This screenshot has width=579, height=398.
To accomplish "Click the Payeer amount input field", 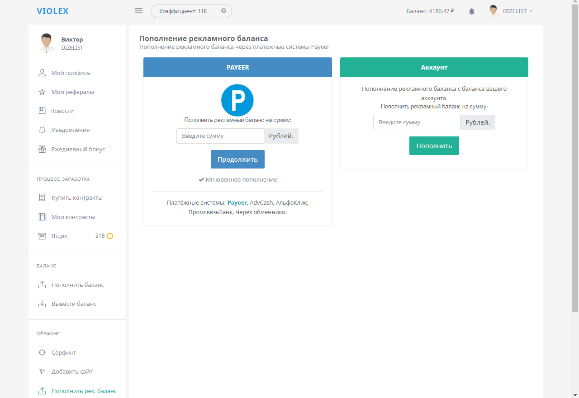I will click(220, 136).
